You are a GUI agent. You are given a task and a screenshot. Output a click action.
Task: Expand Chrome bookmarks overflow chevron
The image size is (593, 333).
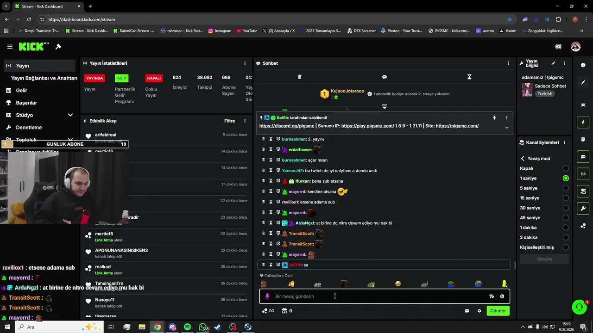point(581,31)
